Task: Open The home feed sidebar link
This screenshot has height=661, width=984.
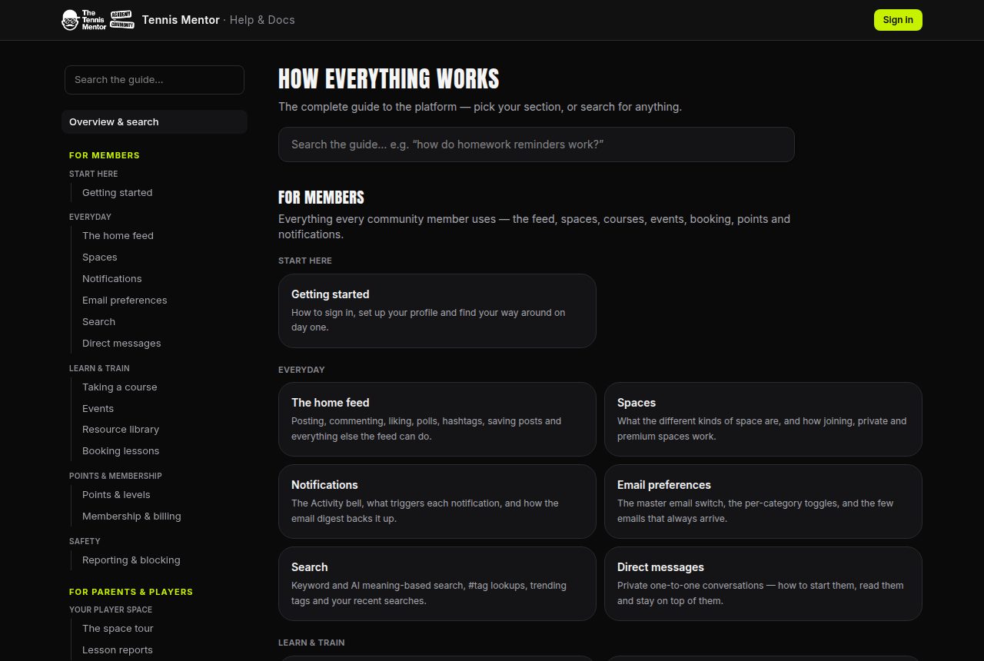Action: (118, 236)
